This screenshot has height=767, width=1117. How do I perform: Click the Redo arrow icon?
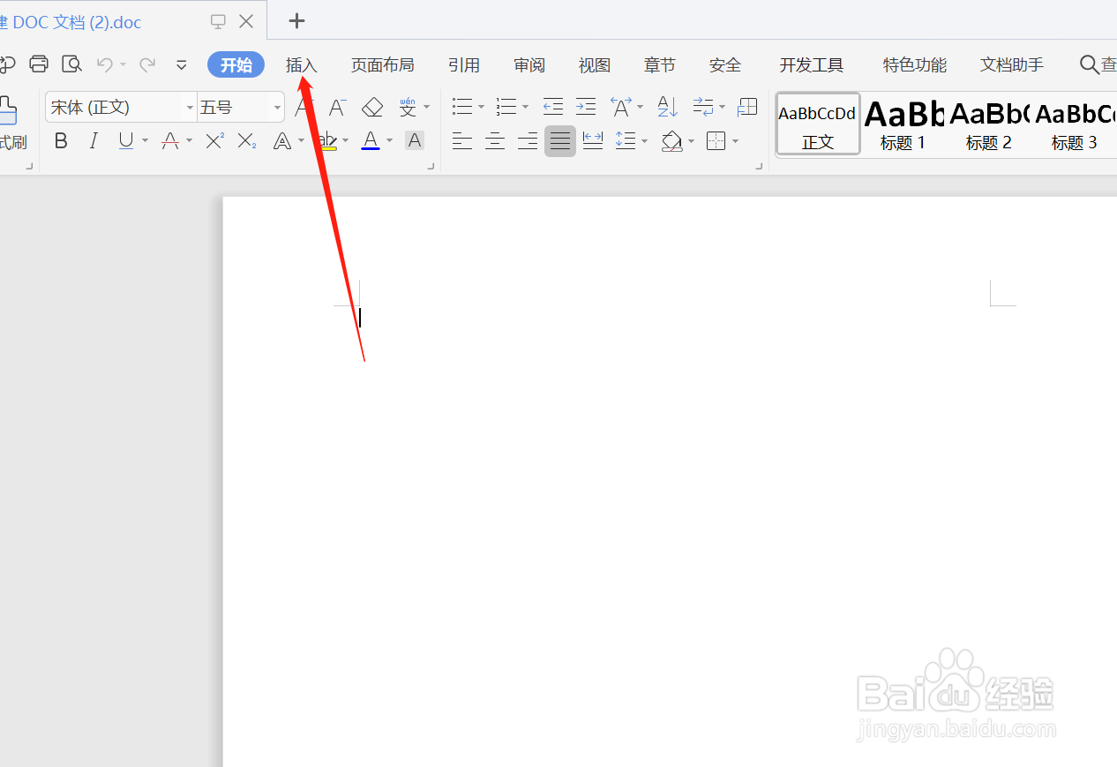[x=147, y=64]
